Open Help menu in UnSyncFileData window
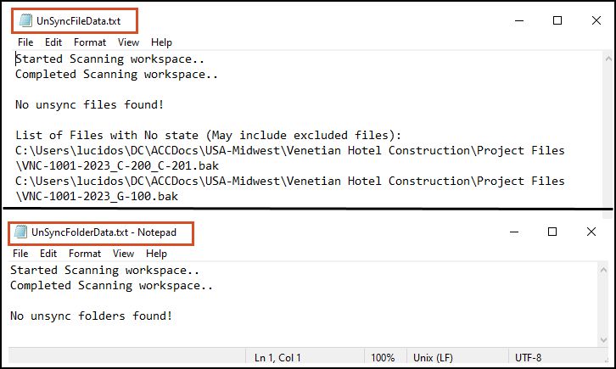This screenshot has height=369, width=616. pos(161,42)
